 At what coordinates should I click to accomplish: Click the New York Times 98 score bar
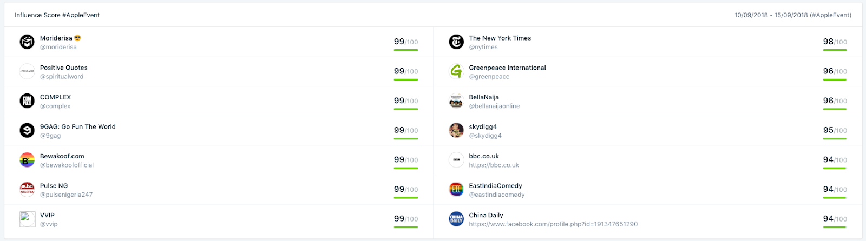[835, 50]
